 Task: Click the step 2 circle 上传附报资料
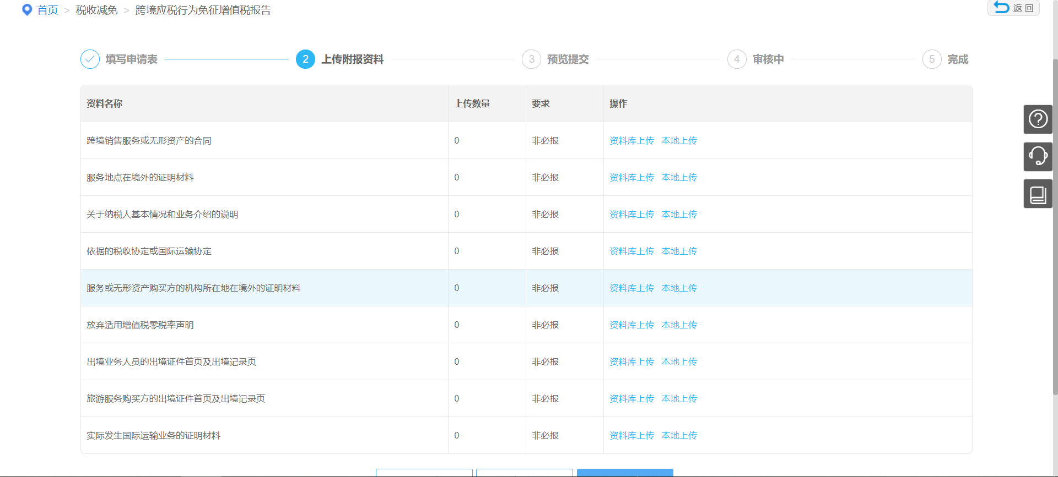305,59
